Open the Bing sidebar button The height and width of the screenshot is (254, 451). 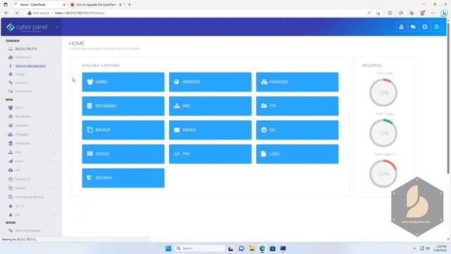pyautogui.click(x=444, y=13)
